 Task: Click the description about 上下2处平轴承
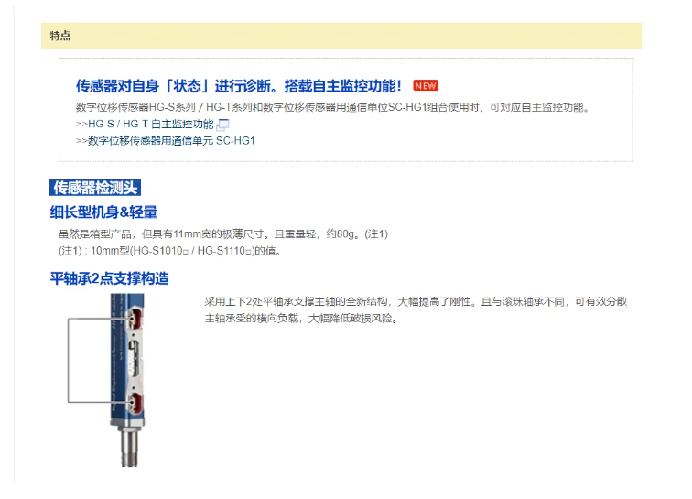pos(416,310)
